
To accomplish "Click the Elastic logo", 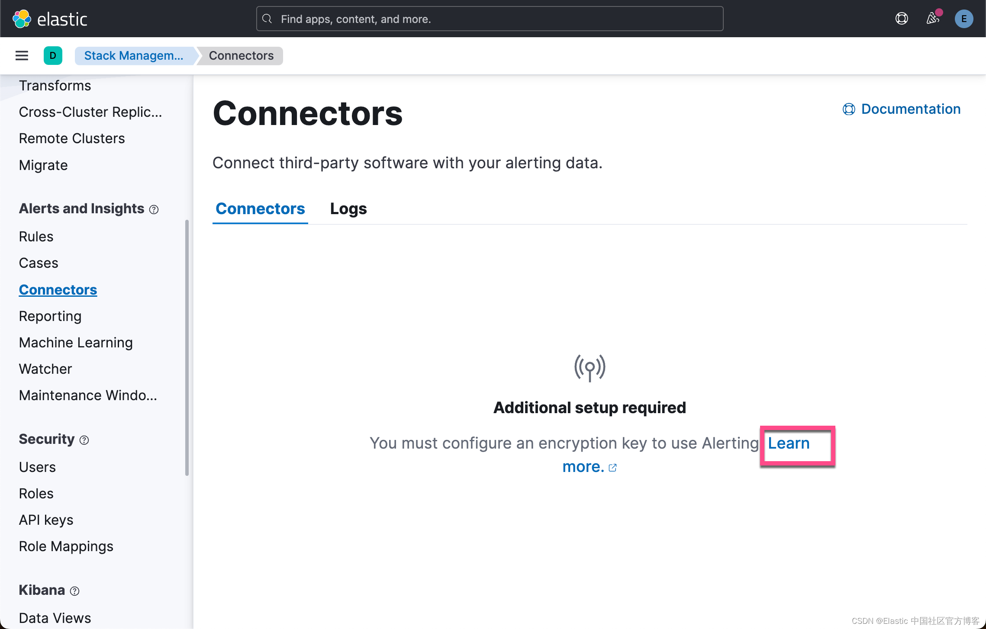I will 50,19.
